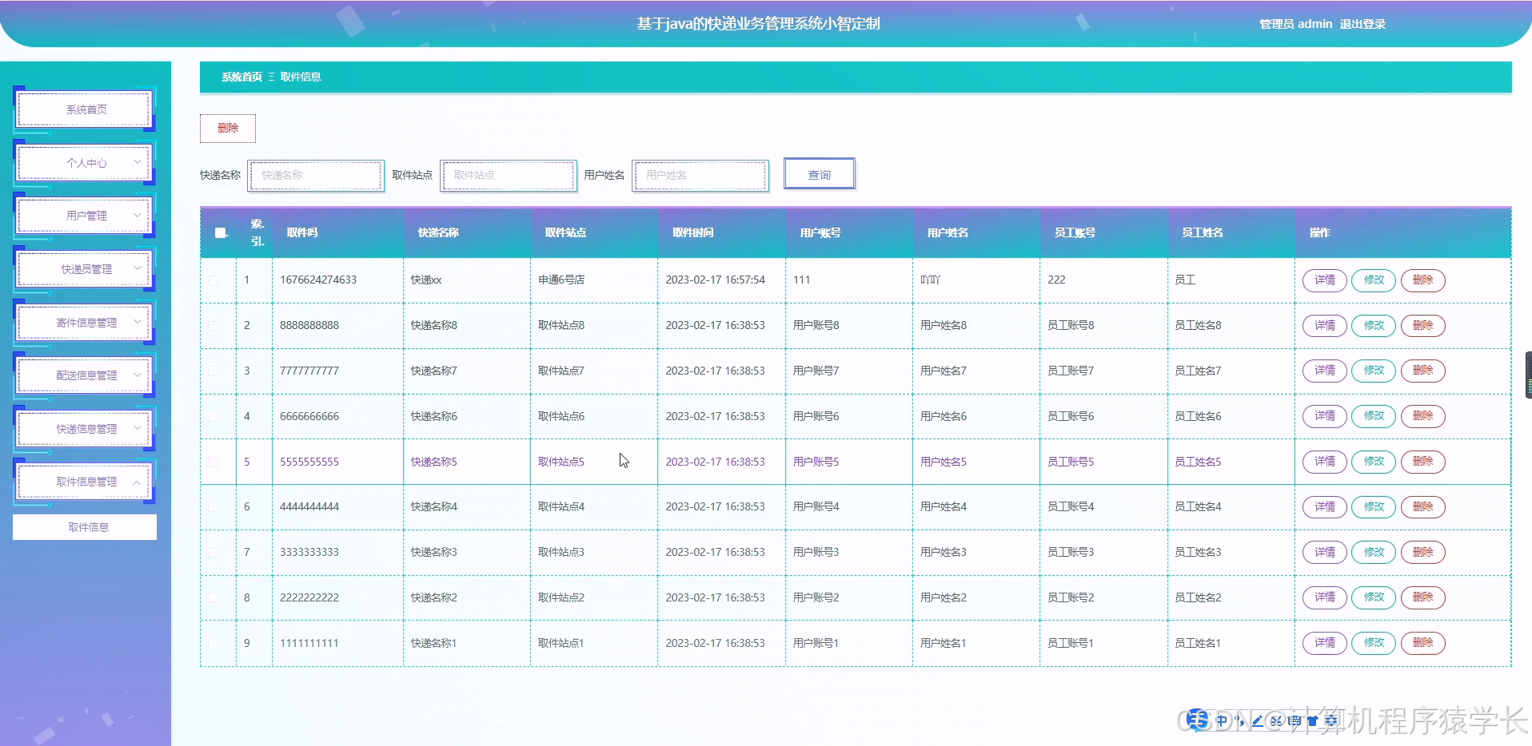Viewport: 1532px width, 746px height.
Task: Open 详情 for row 6666666666
Action: 1325,416
